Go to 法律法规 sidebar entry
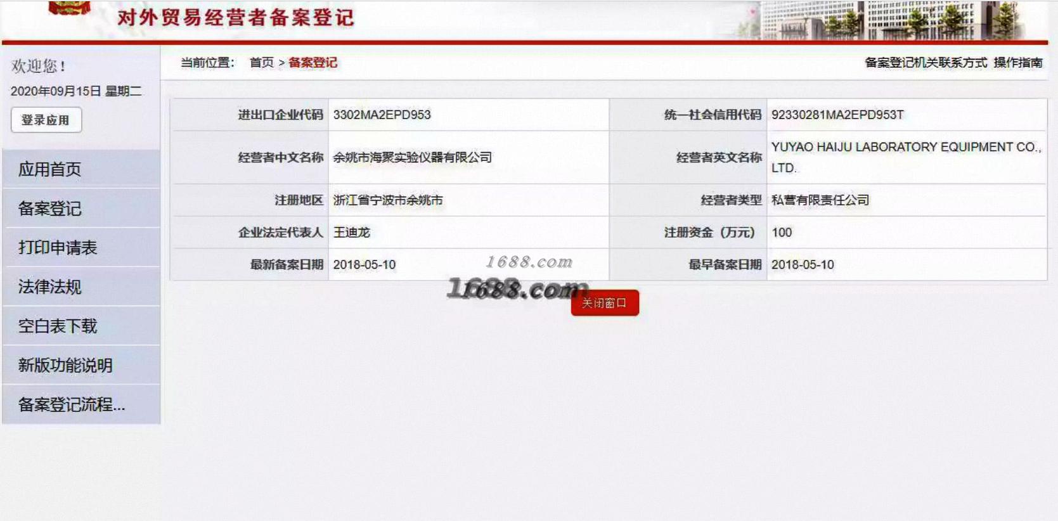This screenshot has height=521, width=1058. [81, 287]
